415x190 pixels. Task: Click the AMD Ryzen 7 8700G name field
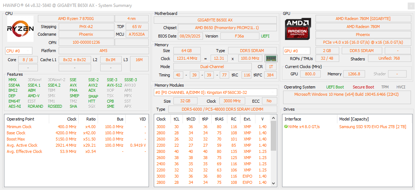click(x=76, y=19)
